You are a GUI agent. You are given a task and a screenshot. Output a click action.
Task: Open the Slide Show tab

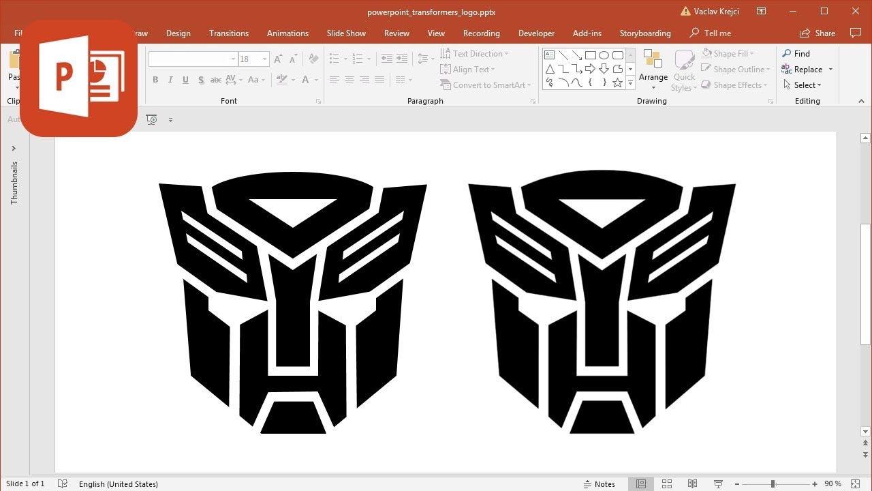click(x=346, y=33)
